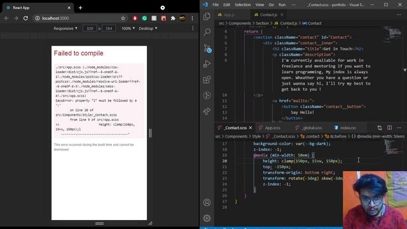Bookmark this page with the star icon
The height and width of the screenshot is (229, 407).
pos(123,18)
